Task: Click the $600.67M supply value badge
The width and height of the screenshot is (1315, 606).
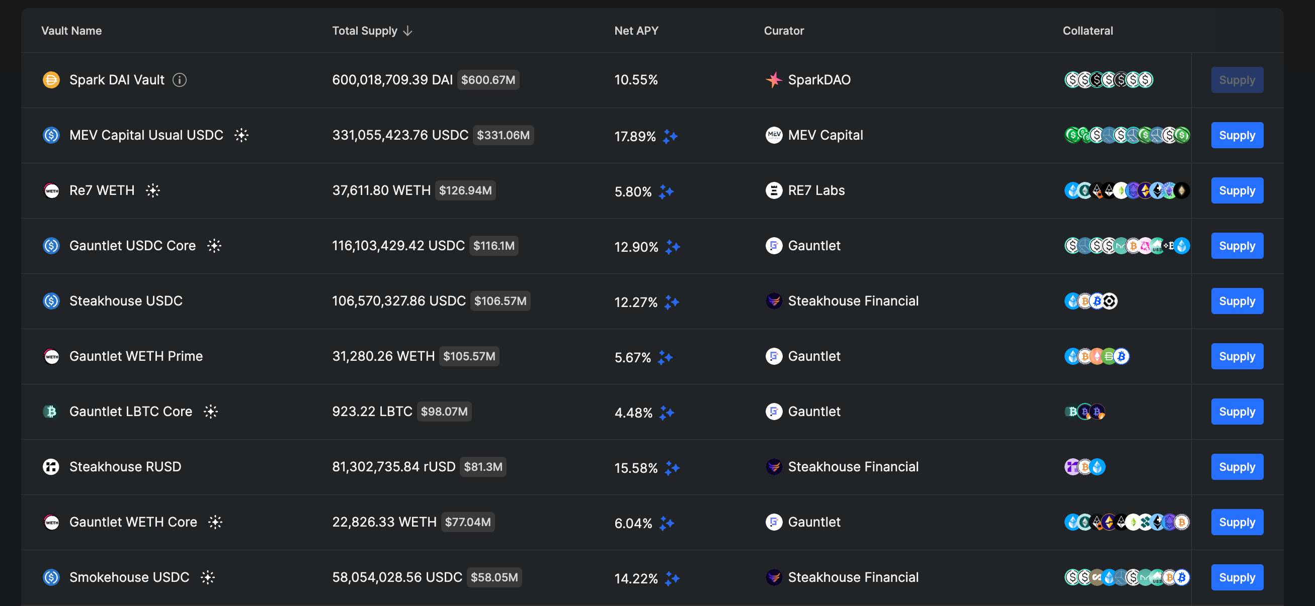Action: 488,80
